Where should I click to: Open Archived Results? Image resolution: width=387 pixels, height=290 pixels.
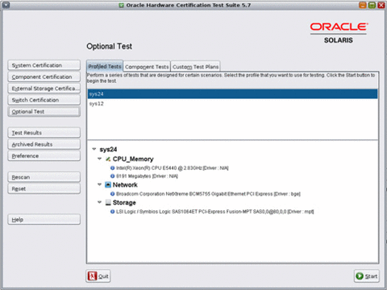click(44, 144)
